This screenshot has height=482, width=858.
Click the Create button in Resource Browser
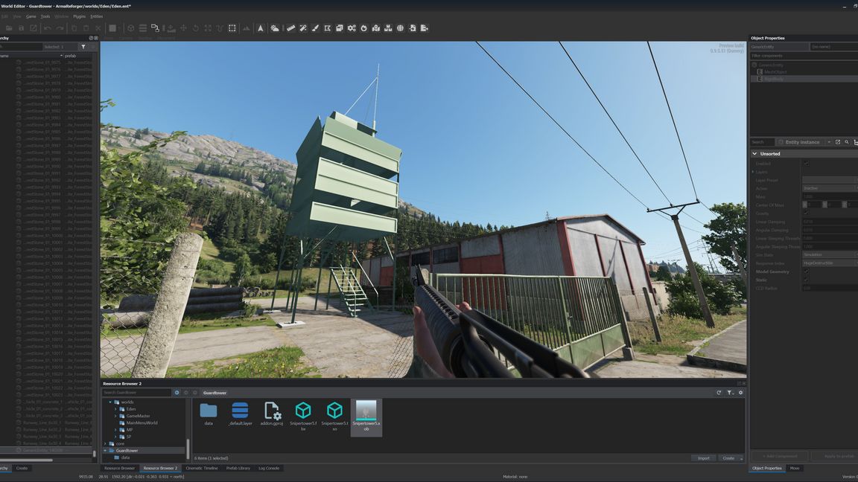[x=728, y=458]
